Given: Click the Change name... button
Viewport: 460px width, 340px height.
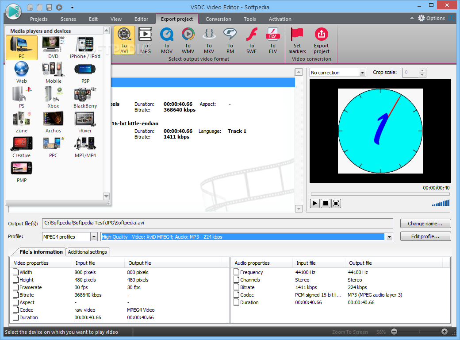Looking at the screenshot, I should [x=425, y=224].
